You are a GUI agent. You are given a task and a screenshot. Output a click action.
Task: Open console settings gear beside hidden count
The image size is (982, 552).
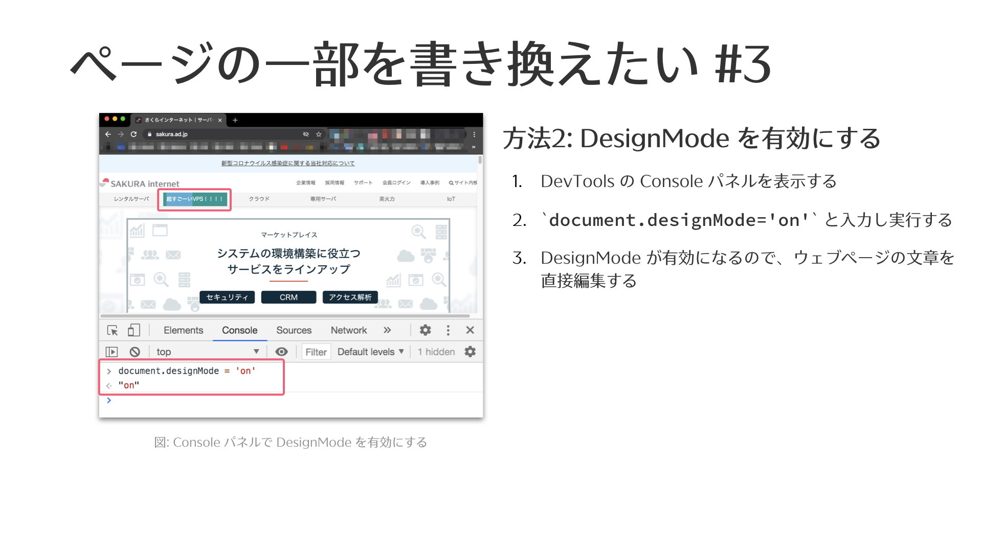470,352
